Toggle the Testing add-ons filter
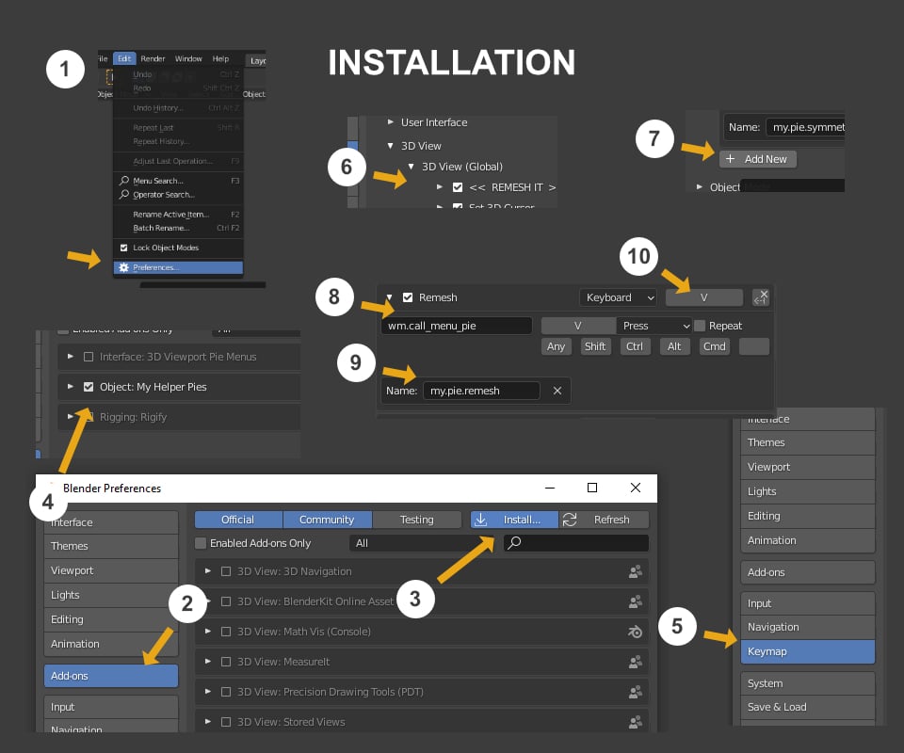 point(416,520)
